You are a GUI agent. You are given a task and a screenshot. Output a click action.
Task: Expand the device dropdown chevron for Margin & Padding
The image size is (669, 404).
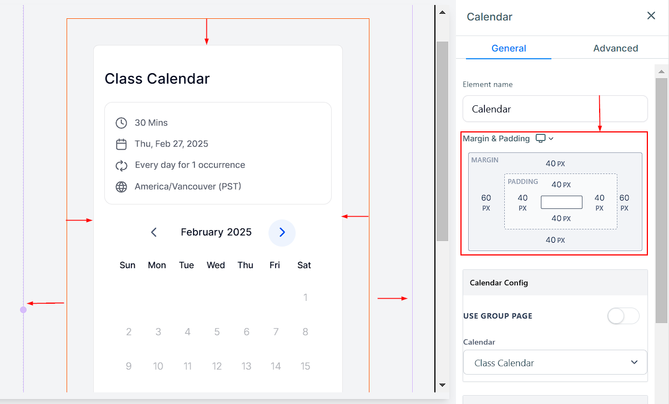[x=551, y=139]
